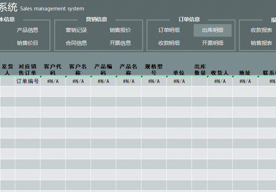
Task: Click 地址 column header
Action: pyautogui.click(x=245, y=73)
